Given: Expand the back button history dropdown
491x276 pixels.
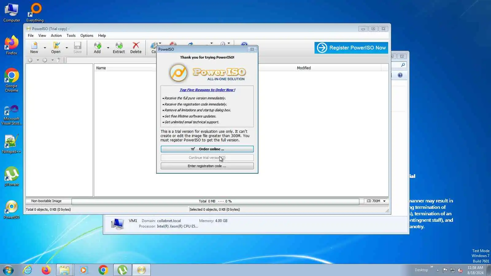Looking at the screenshot, I should click(x=38, y=60).
